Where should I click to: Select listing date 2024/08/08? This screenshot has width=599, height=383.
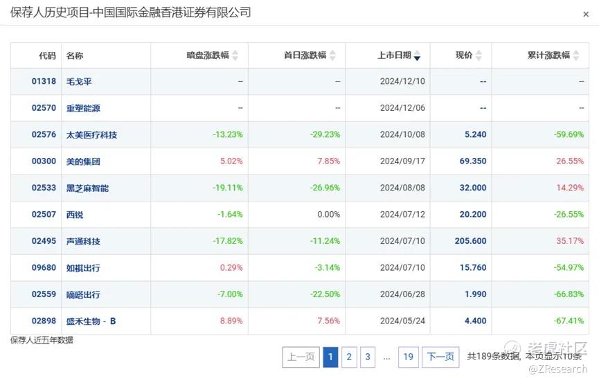pyautogui.click(x=402, y=188)
